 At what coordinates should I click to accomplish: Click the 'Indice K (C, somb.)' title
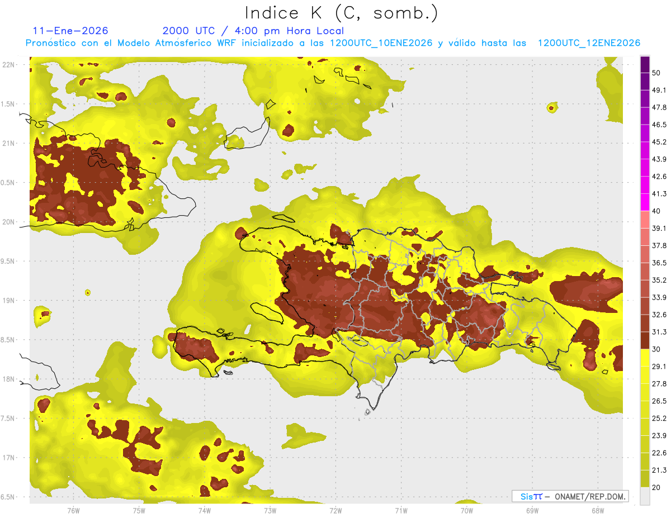pos(341,13)
